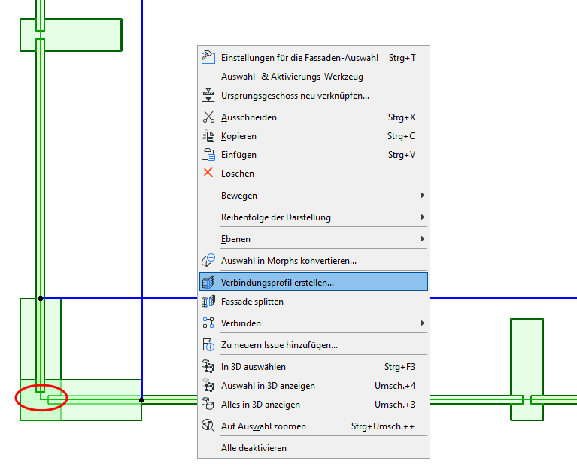This screenshot has height=476, width=577.
Task: Select Ursprungsgeschoss neu verknüpfen
Action: pos(314,96)
